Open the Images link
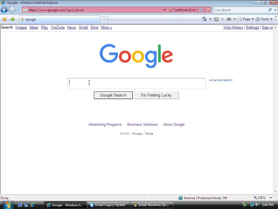Image resolution: width=278 pixels, height=209 pixels. (21, 27)
